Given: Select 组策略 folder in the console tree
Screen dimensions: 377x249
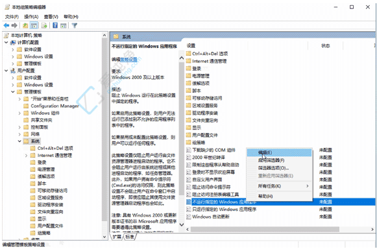Looking at the screenshot, I should click(44, 233).
